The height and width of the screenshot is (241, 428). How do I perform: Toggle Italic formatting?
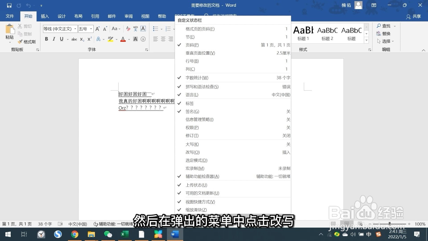tap(54, 39)
